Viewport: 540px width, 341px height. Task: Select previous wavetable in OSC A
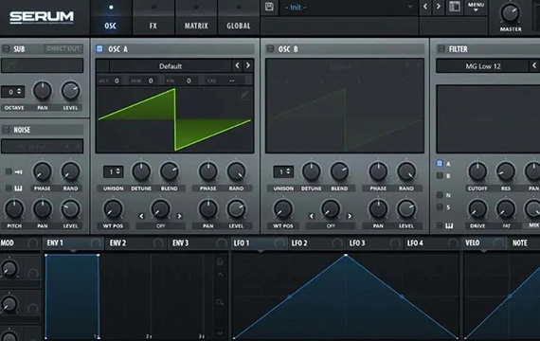pyautogui.click(x=237, y=65)
